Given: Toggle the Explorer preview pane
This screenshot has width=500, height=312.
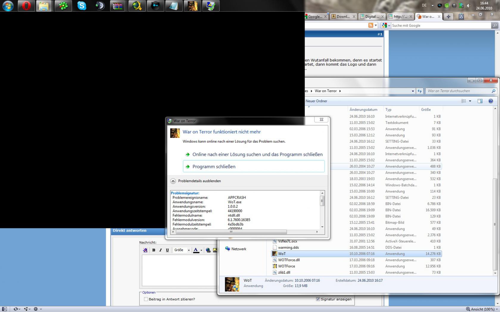Looking at the screenshot, I should pyautogui.click(x=480, y=101).
